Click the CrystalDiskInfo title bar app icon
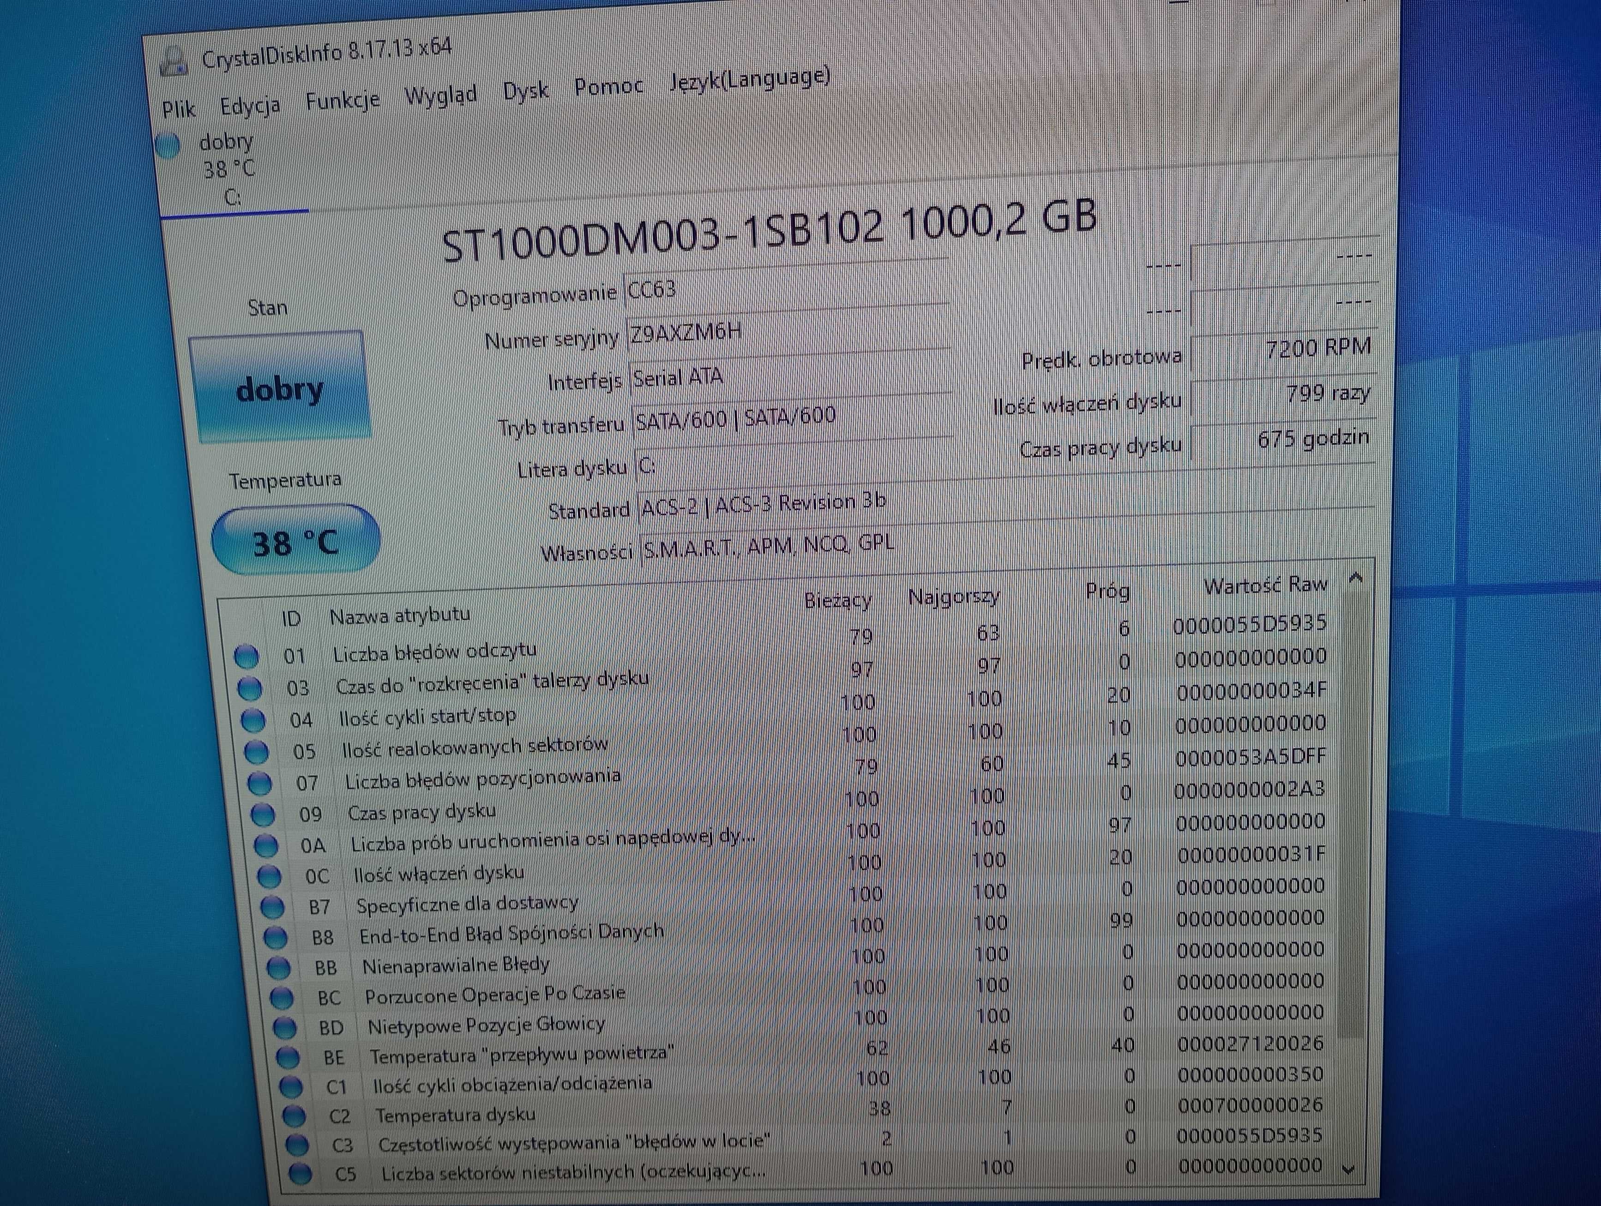Screen dimensions: 1601x1206 pos(174,61)
